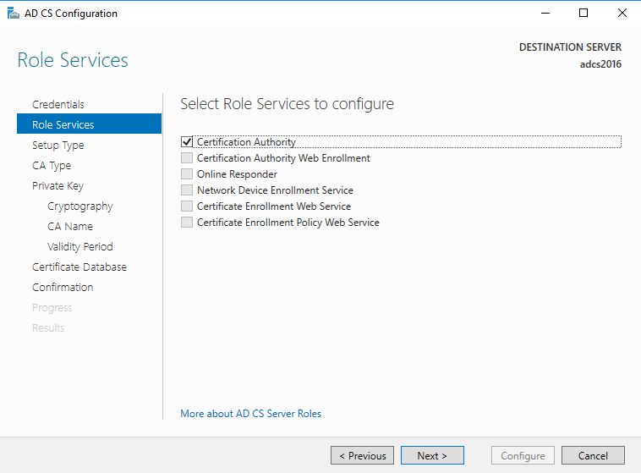Click the Previous button
Image resolution: width=641 pixels, height=473 pixels.
[362, 456]
